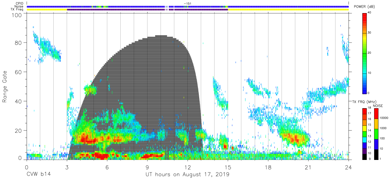This screenshot has width=392, height=181.
Task: Click the power colorbar gradient
Action: (x=365, y=53)
